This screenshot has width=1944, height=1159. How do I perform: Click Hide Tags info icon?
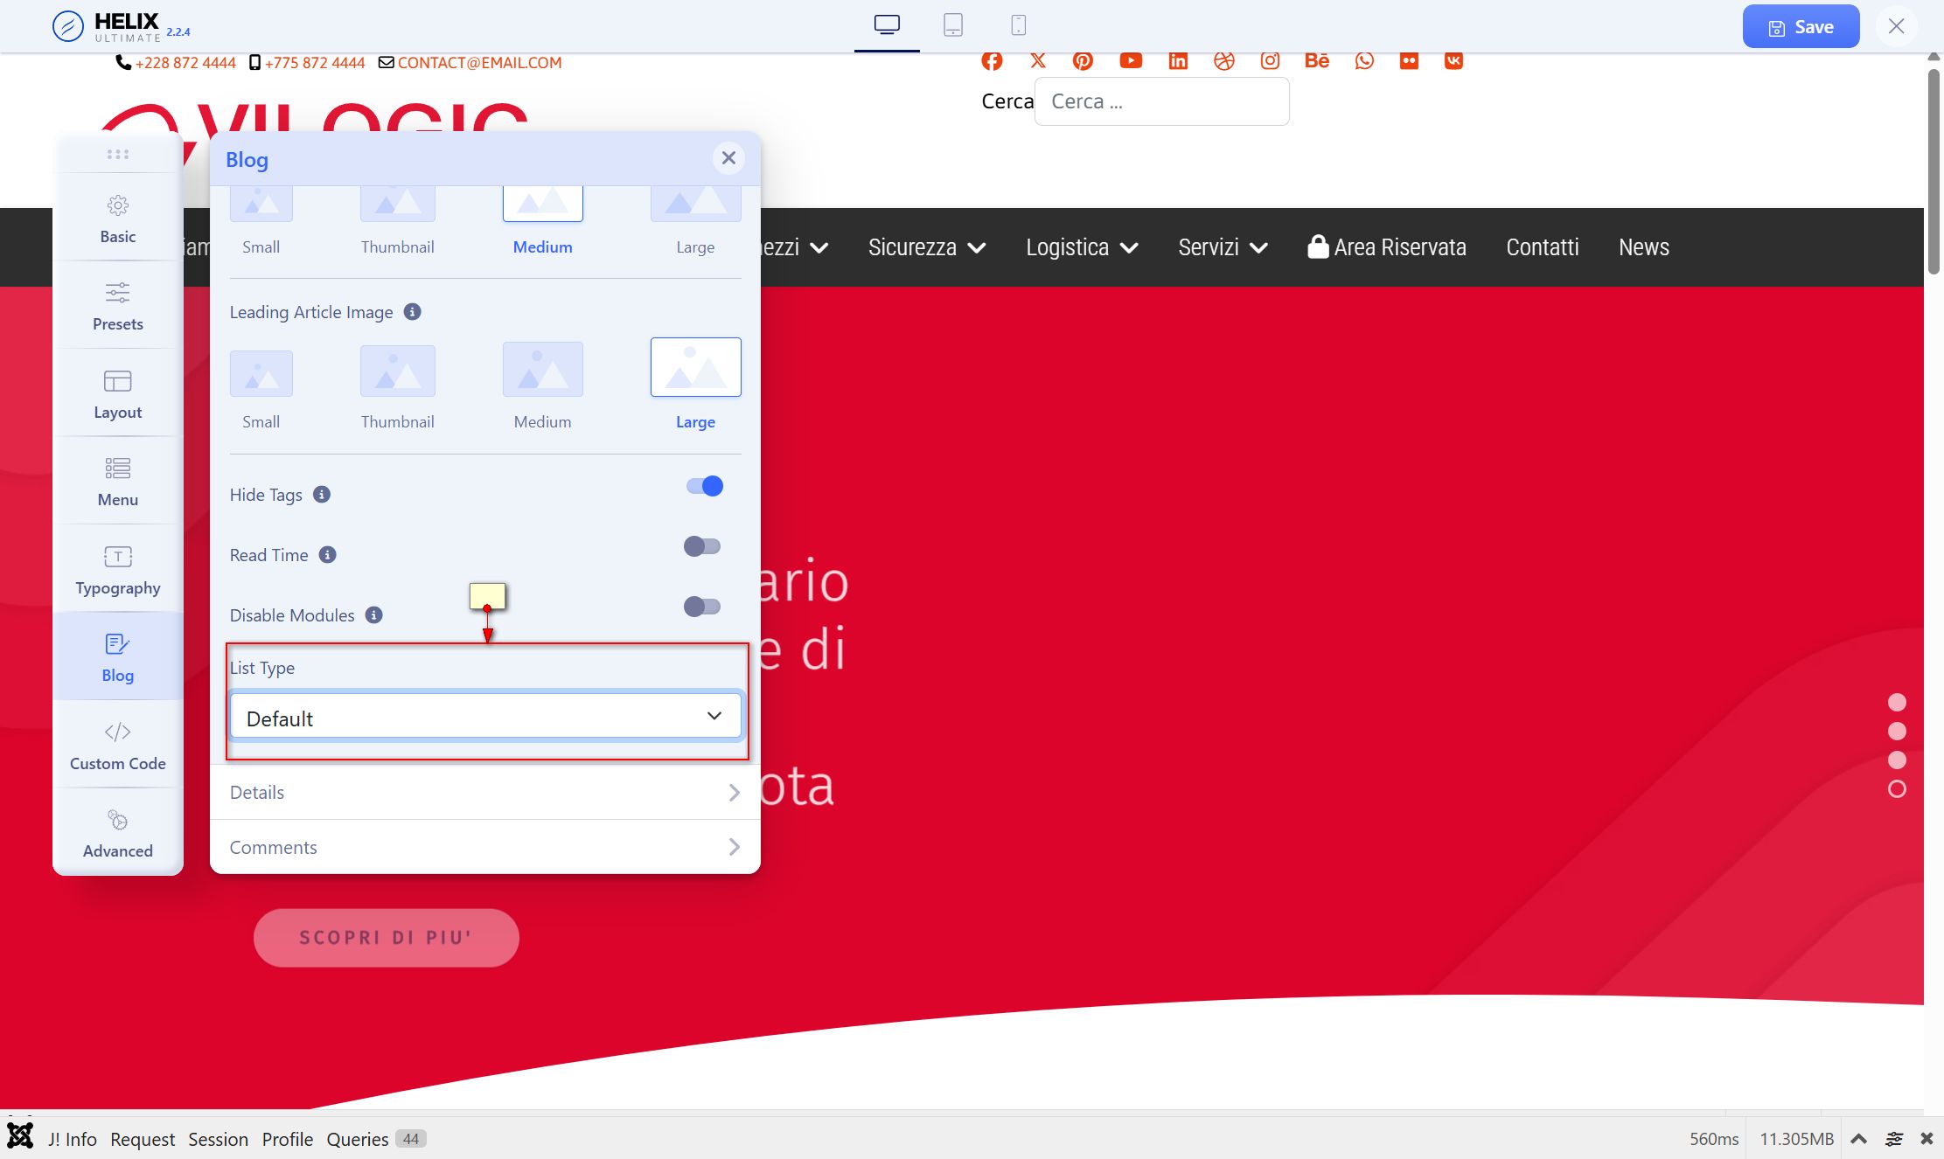(322, 495)
